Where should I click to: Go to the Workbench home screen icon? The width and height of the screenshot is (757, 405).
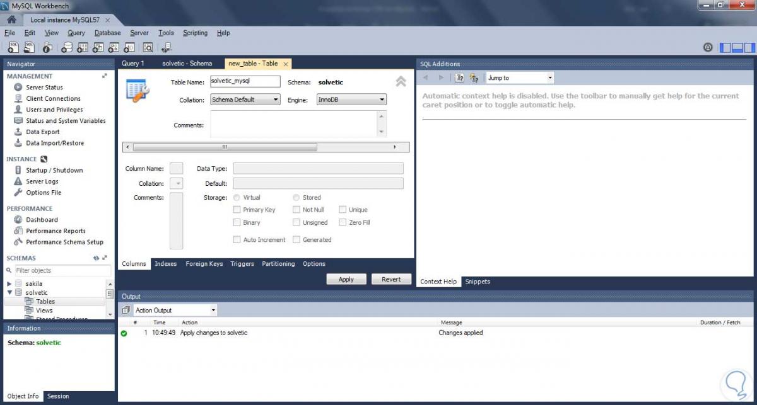pyautogui.click(x=11, y=20)
